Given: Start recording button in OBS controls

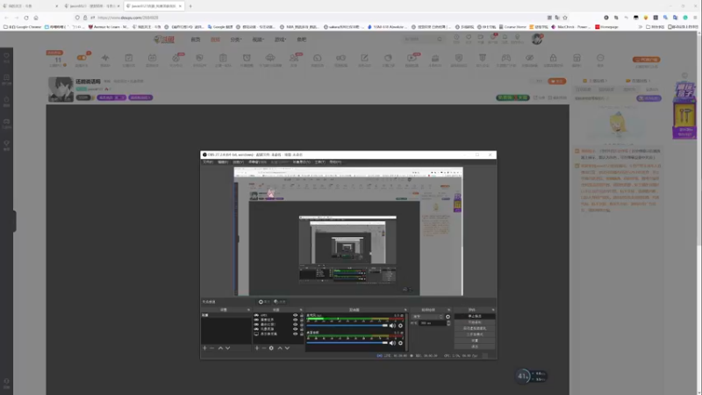Looking at the screenshot, I should pyautogui.click(x=475, y=322).
